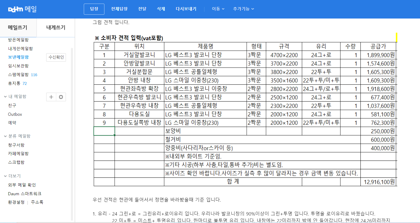
Task: Click the 거실앞발코니 table cell
Action: point(139,55)
